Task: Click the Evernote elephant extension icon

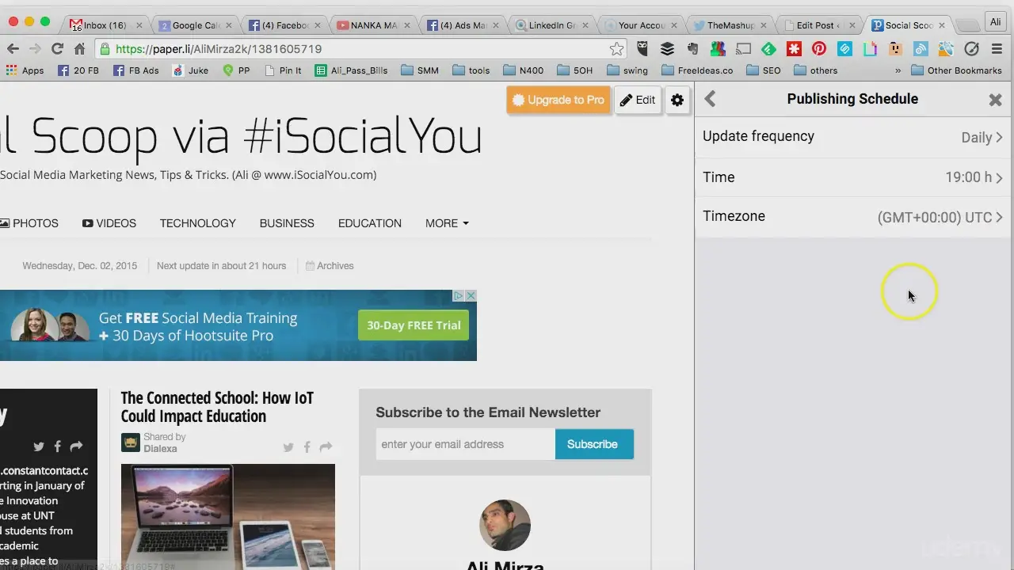Action: 692,49
